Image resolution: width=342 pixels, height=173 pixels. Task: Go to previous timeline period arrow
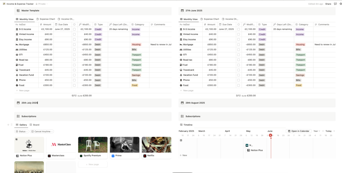[323, 131]
